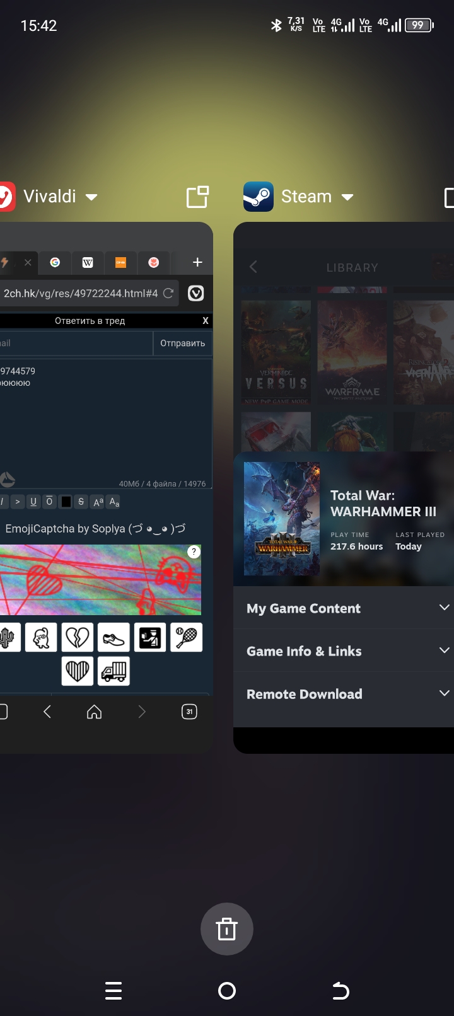Click the quote '>' formatting button
The height and width of the screenshot is (1016, 454).
(x=18, y=502)
